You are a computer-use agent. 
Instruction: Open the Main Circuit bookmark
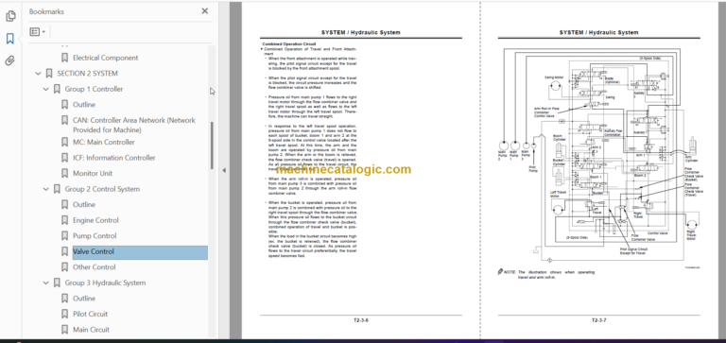tap(91, 330)
